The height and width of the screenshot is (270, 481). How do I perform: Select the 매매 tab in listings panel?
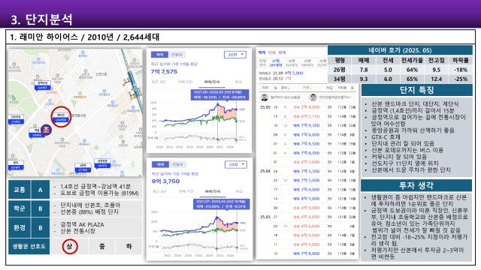pyautogui.click(x=262, y=52)
